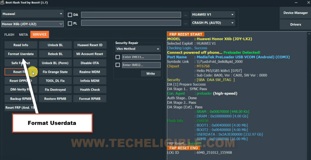Enable the PL checkbox
The width and height of the screenshot is (311, 160).
tap(70, 24)
